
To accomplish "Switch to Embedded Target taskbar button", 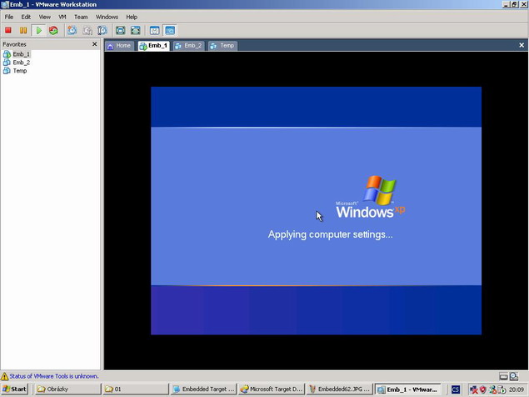I will coord(203,389).
